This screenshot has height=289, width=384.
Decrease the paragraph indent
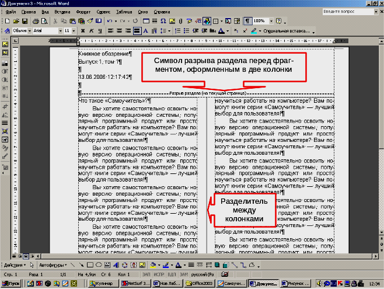point(195,31)
